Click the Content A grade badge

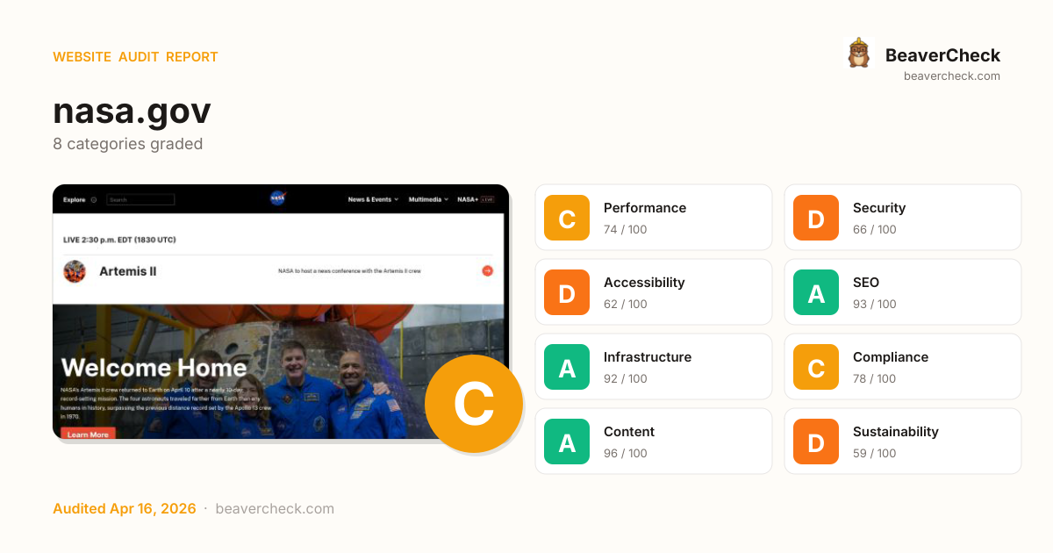pos(567,442)
